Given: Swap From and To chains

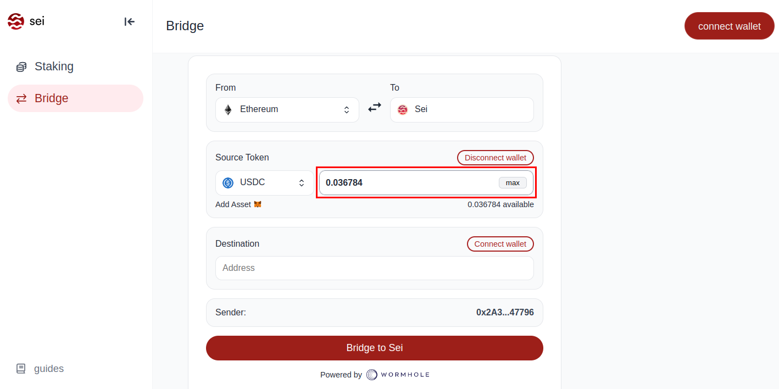Looking at the screenshot, I should (x=375, y=108).
